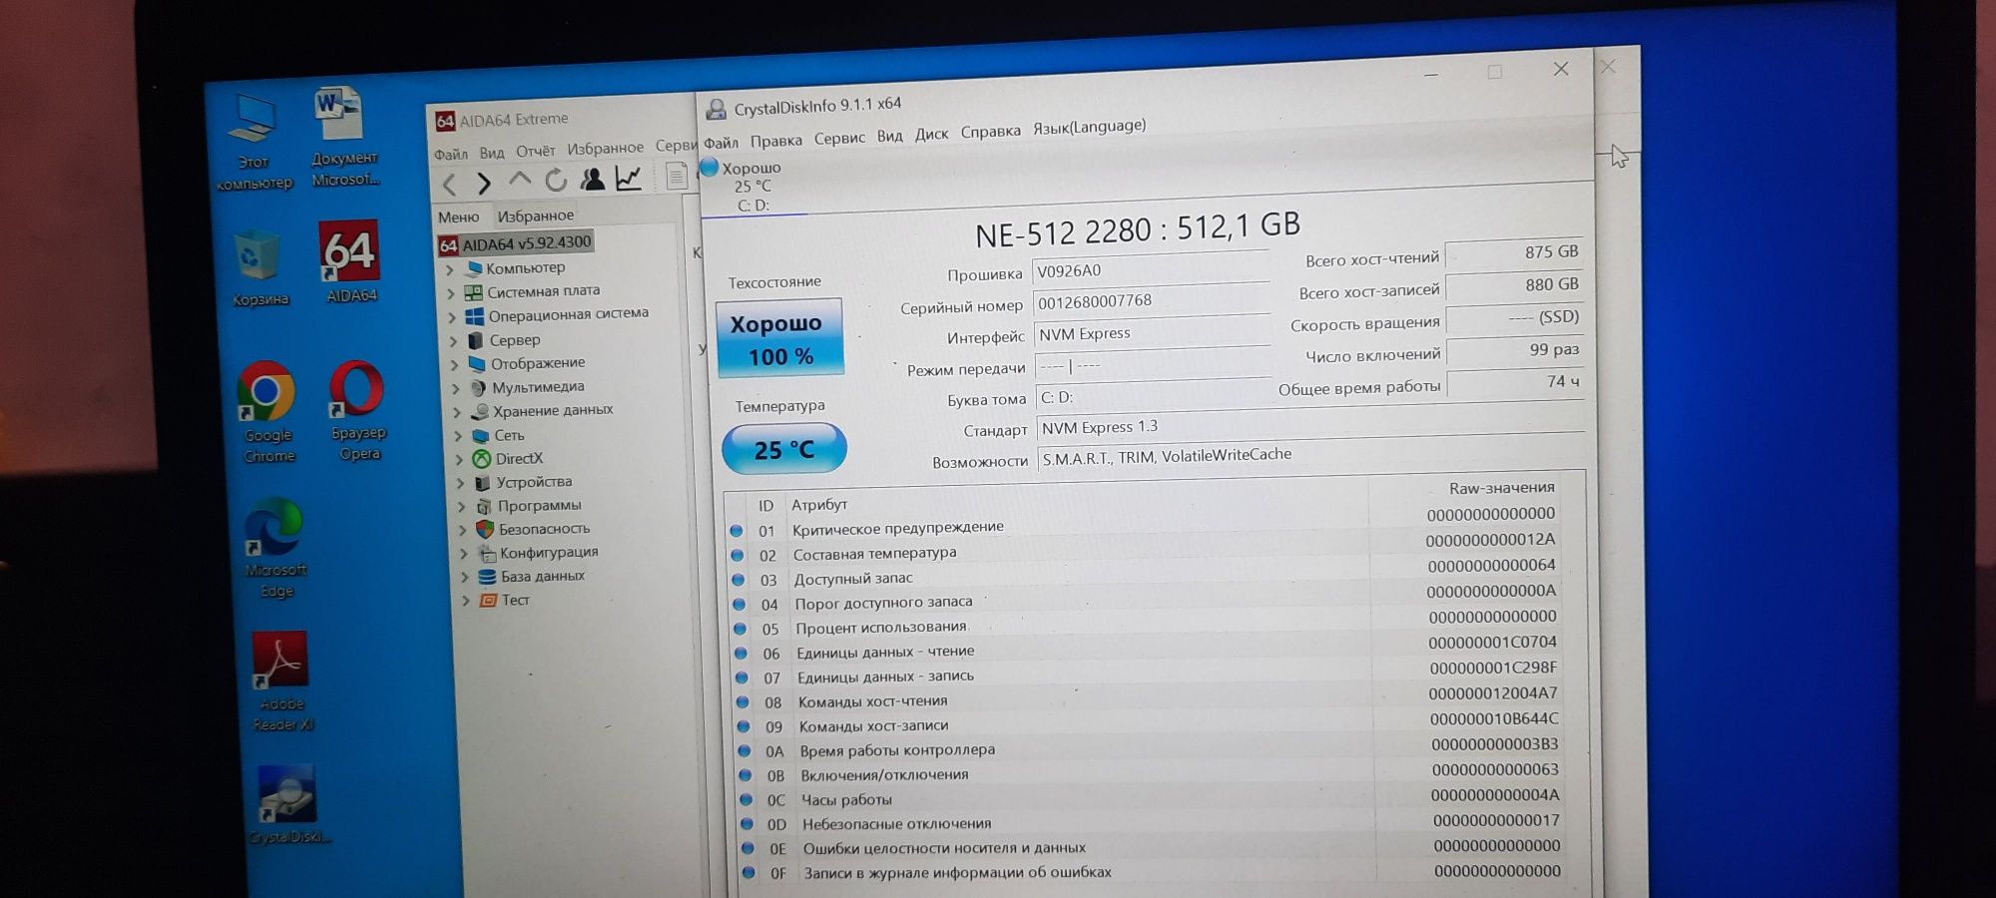
Task: Click AIDA64 toolbar graph chart icon
Action: [629, 178]
